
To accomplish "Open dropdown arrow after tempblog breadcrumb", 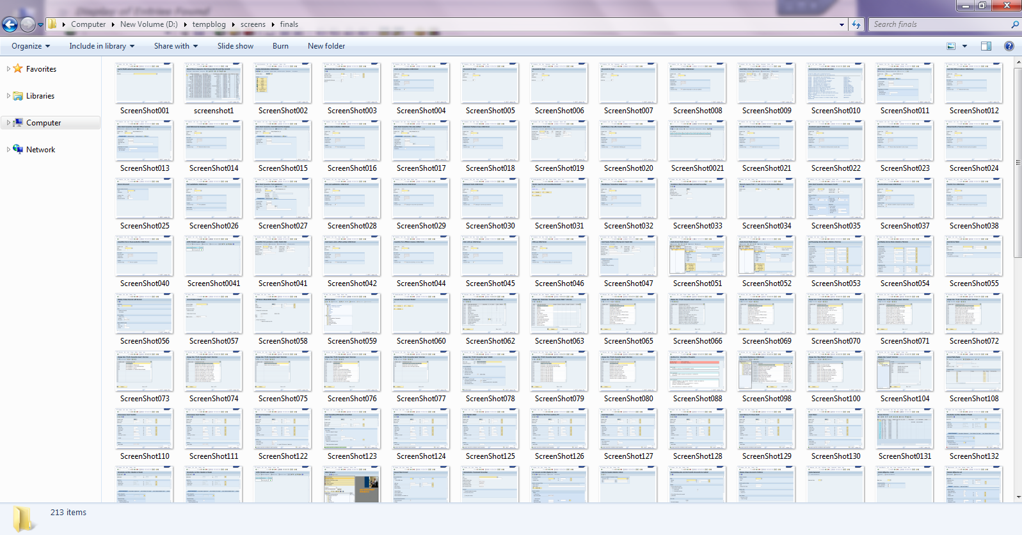I will point(233,24).
